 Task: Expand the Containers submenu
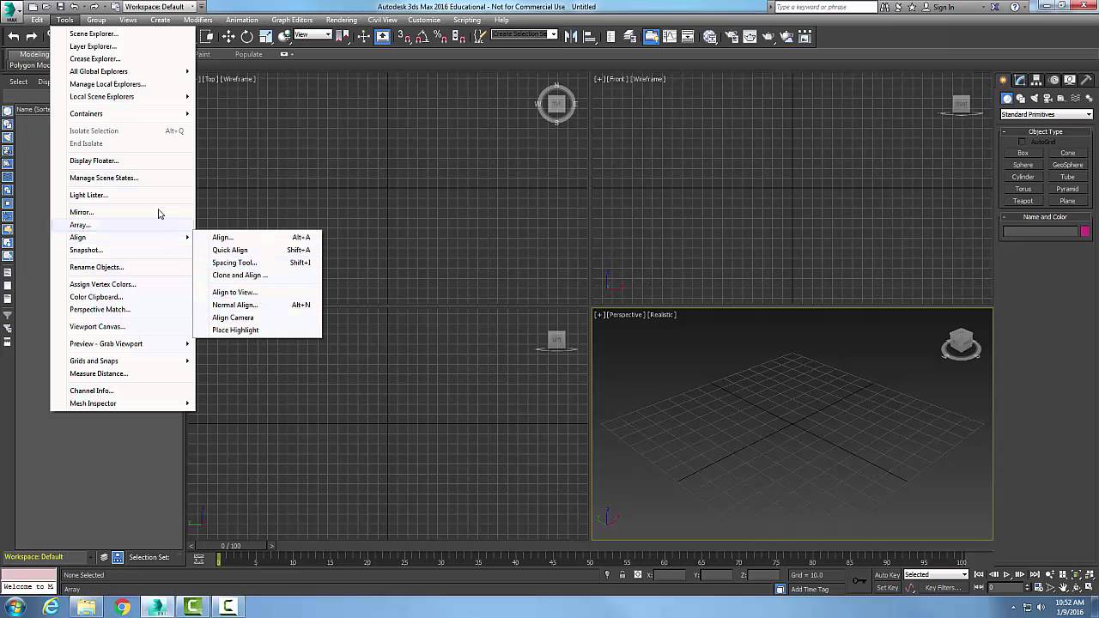click(x=123, y=113)
